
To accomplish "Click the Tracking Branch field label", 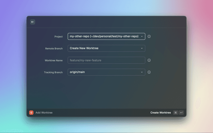I will (x=53, y=72).
